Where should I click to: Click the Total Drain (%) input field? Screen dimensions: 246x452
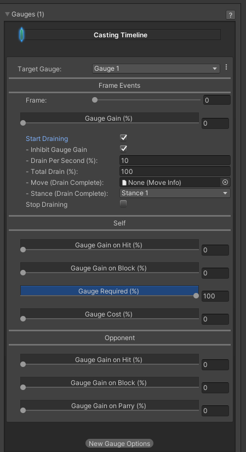[x=175, y=172]
